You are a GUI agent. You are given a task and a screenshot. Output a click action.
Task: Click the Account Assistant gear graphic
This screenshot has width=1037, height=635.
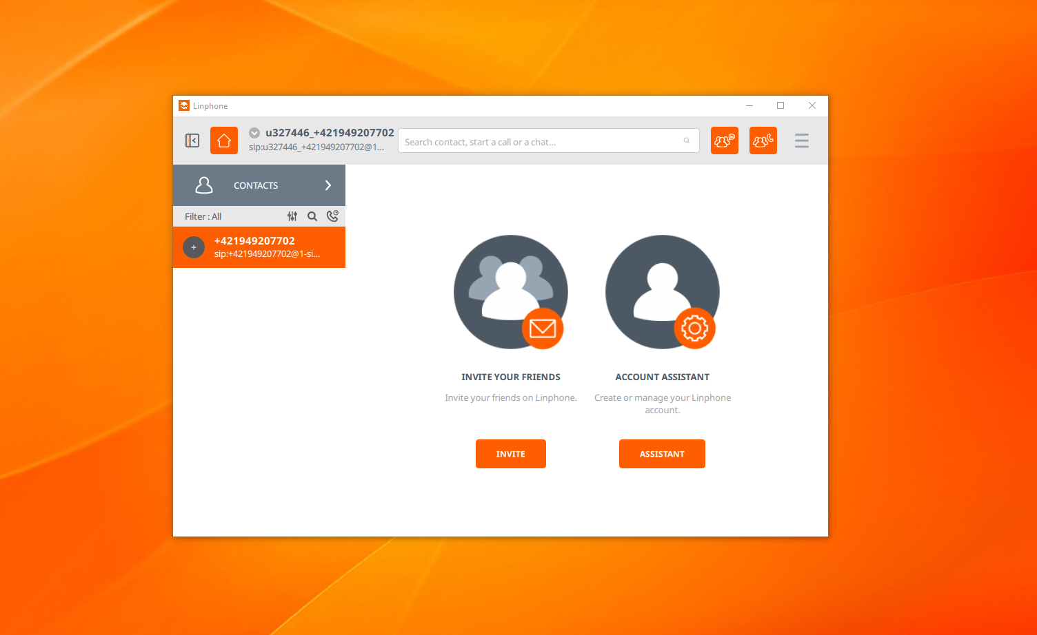(694, 329)
